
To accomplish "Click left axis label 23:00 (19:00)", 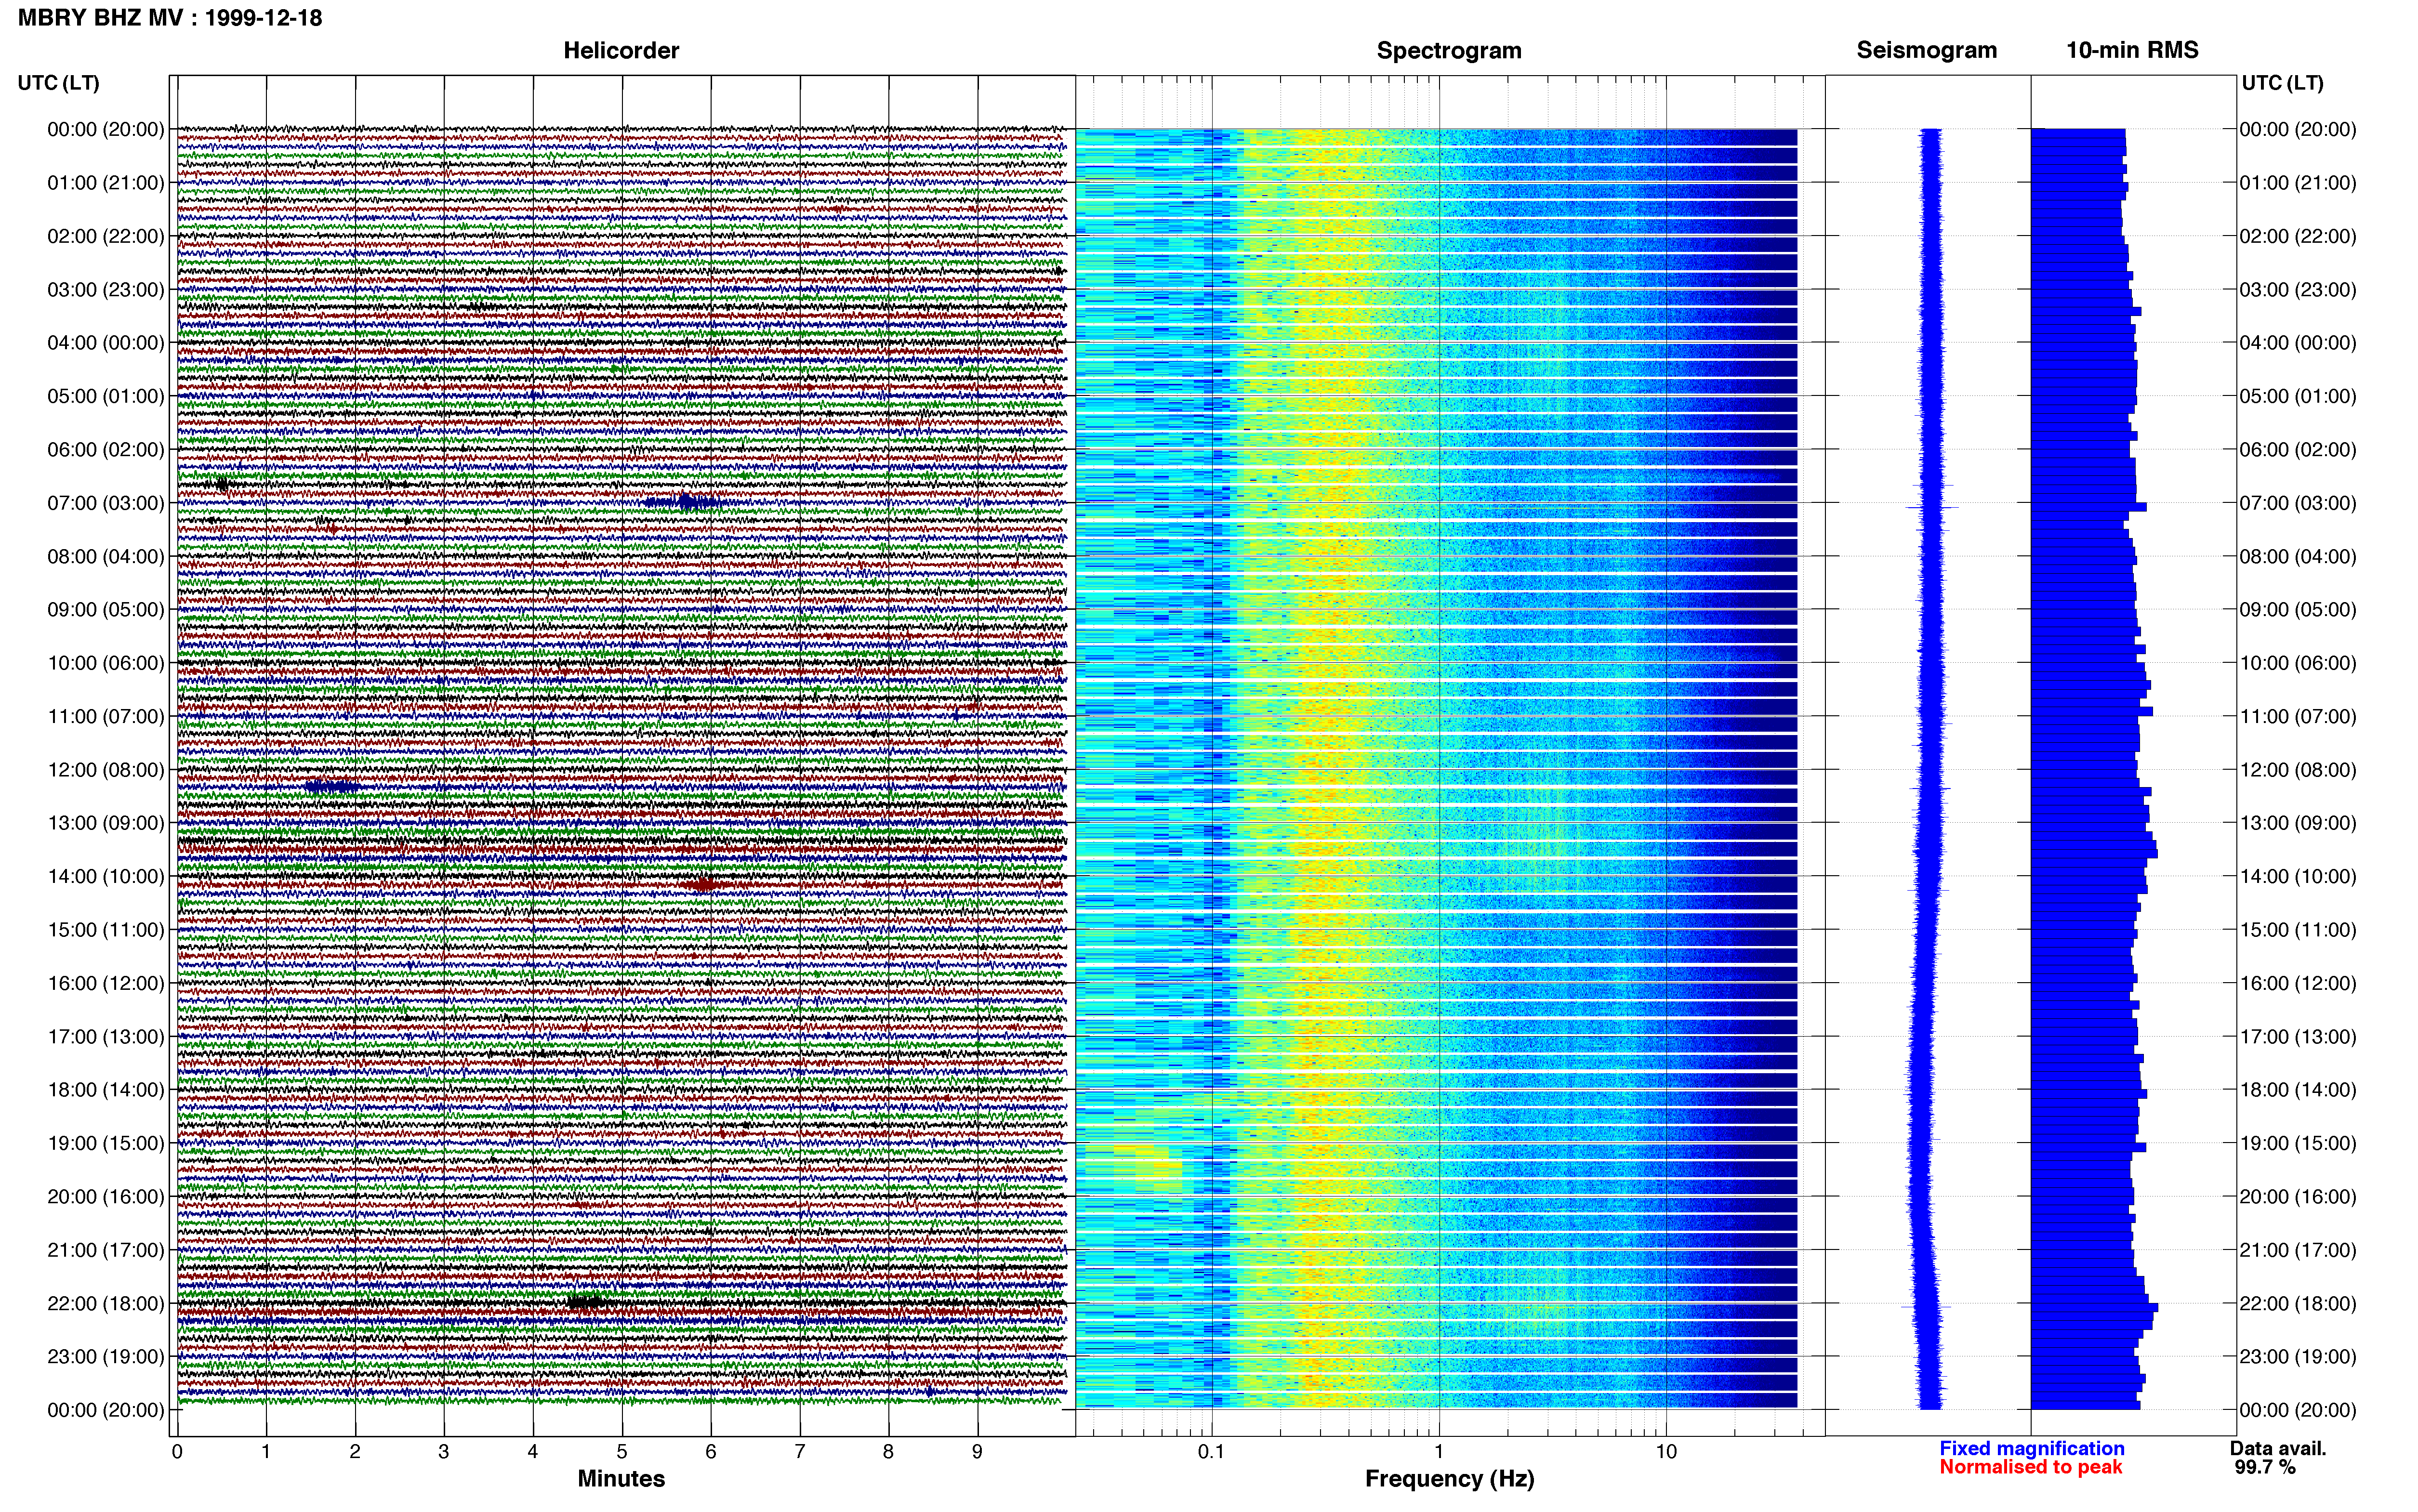I will (x=106, y=1357).
